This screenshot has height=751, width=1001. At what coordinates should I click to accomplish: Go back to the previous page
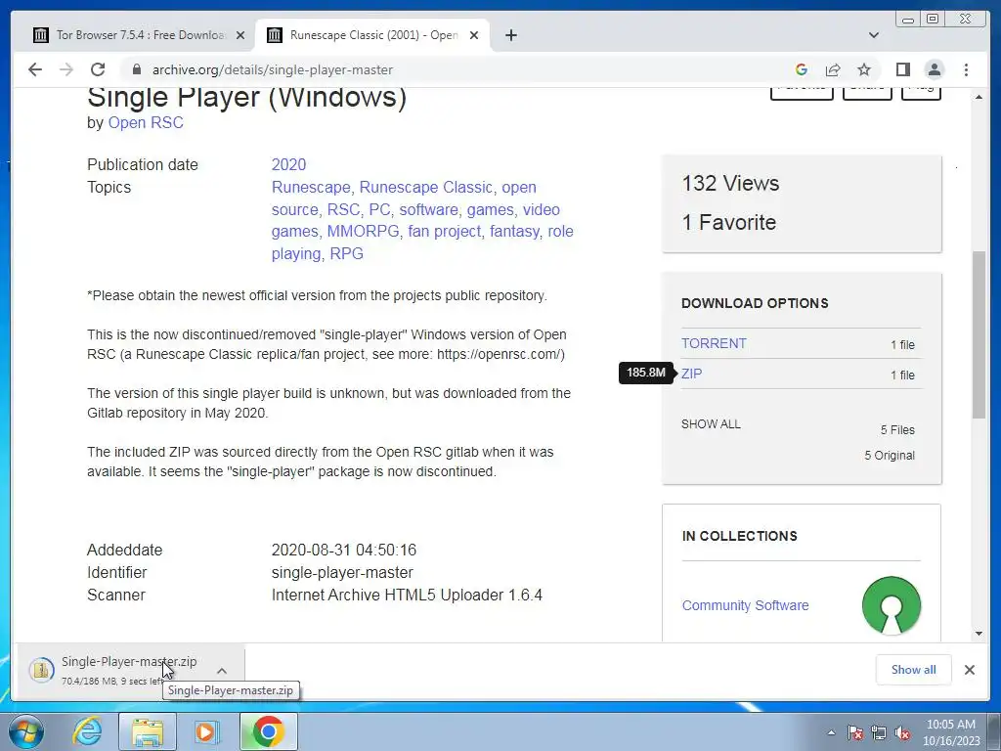[35, 69]
